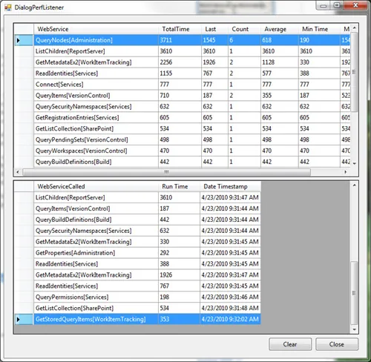Click bottom grid scrollbar up arrow
Screen dimensions: 371x362
pyautogui.click(x=354, y=185)
